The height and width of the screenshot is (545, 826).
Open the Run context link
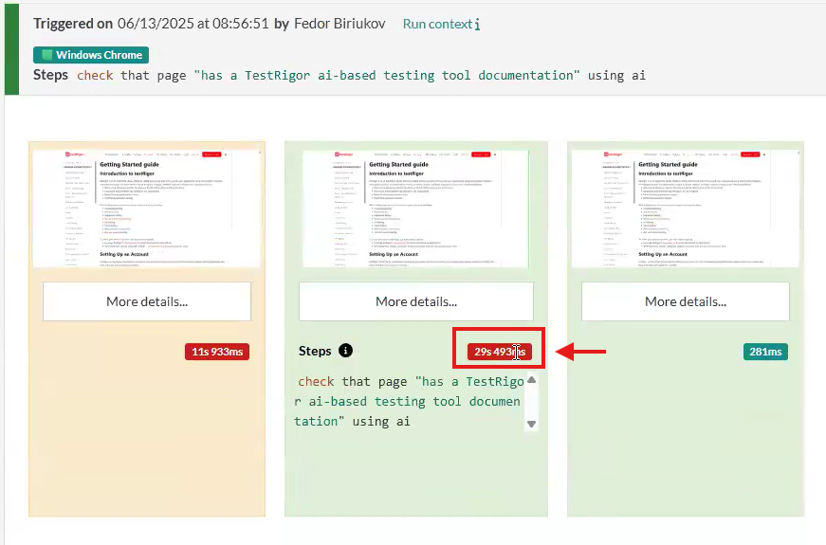pyautogui.click(x=436, y=24)
